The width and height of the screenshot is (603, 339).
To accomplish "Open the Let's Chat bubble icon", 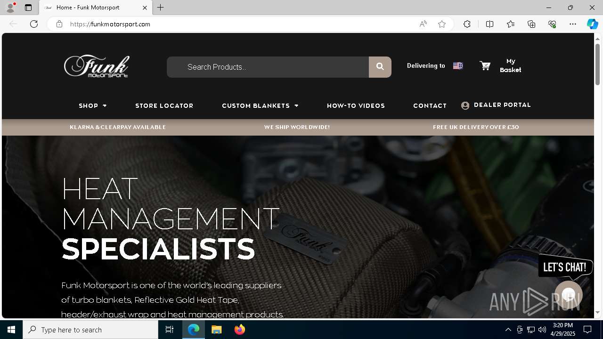I will coord(569,295).
